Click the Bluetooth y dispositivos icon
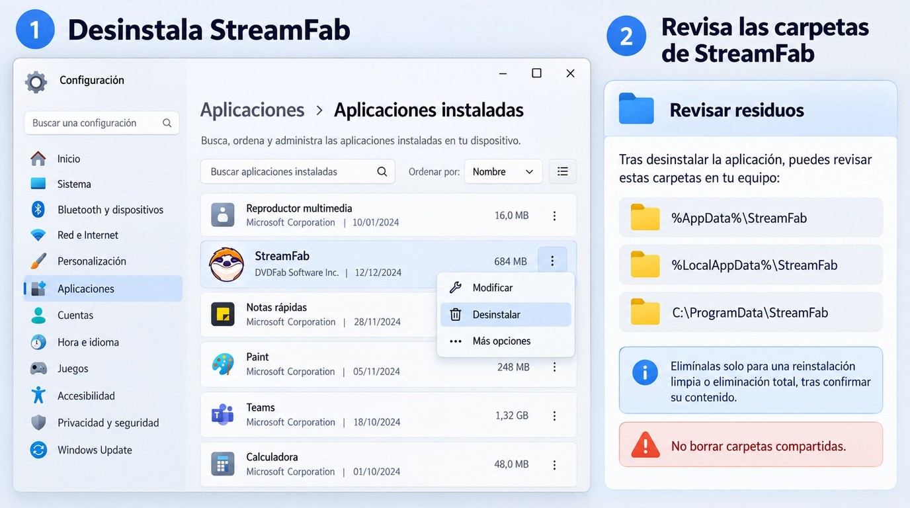Image resolution: width=910 pixels, height=508 pixels. 38,210
